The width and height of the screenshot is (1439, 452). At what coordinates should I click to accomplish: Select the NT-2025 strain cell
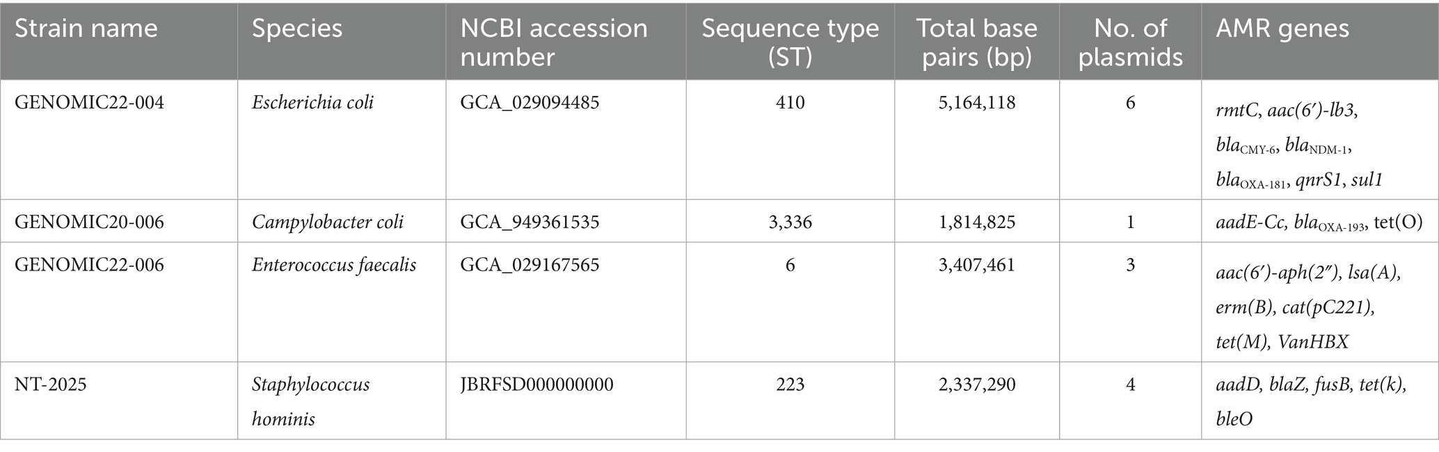tap(51, 385)
